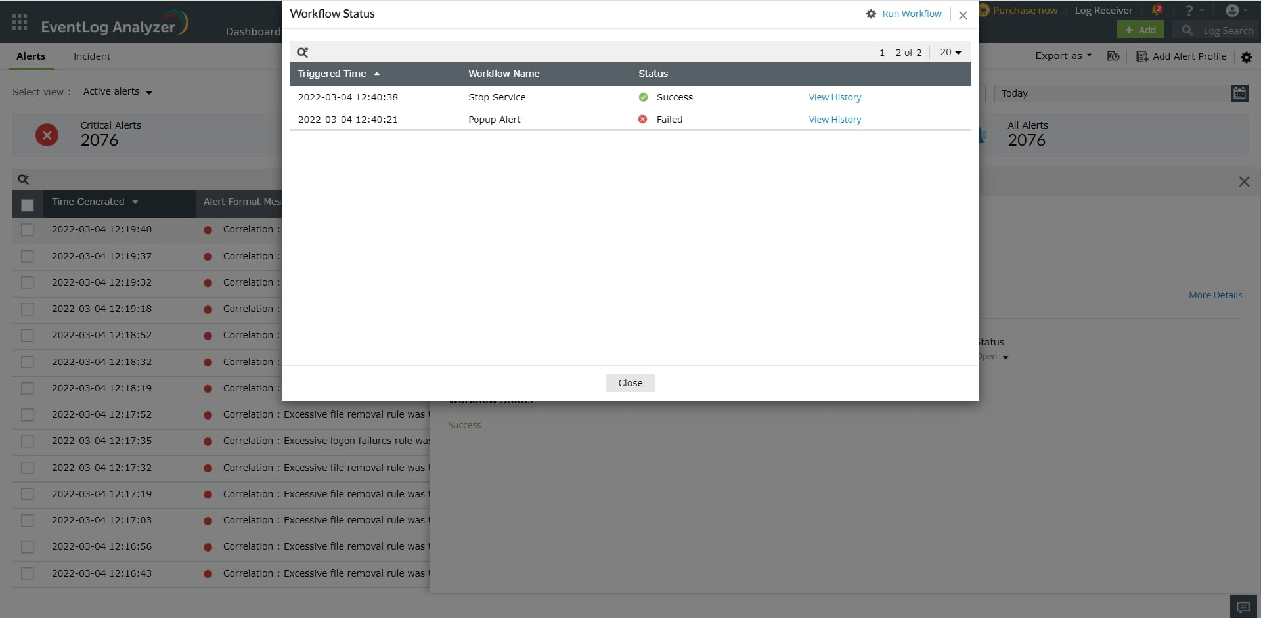The image size is (1261, 618).
Task: Click Workflow Name column header
Action: pyautogui.click(x=504, y=74)
